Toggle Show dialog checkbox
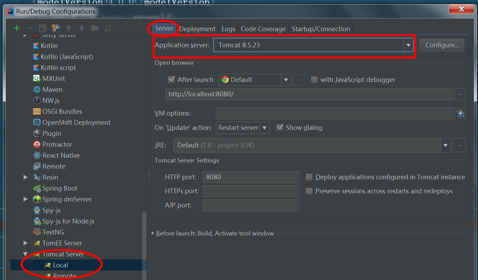478x280 pixels. (280, 128)
